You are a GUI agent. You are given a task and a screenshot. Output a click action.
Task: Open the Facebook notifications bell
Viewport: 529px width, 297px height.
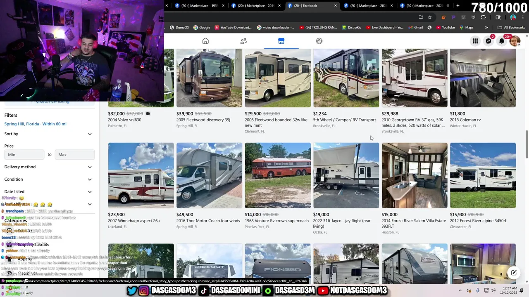tap(502, 41)
